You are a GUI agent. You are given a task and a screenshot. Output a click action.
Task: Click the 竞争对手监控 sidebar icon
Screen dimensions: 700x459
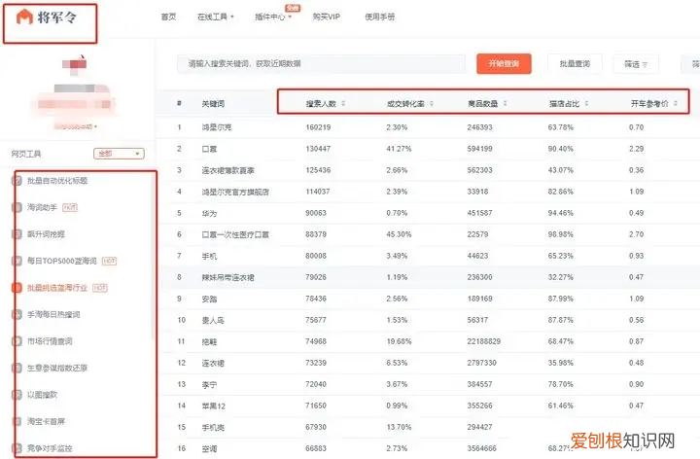coord(17,448)
